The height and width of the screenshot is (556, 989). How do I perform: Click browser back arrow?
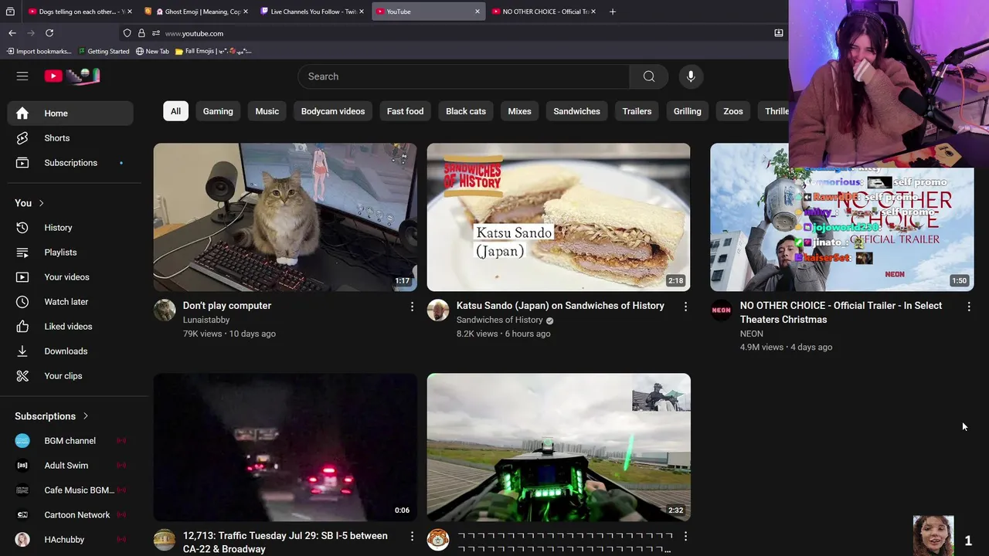[x=12, y=33]
